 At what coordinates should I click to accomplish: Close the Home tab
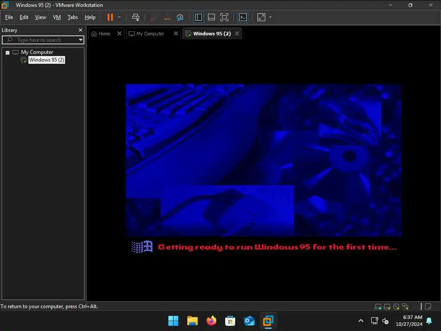coord(119,34)
